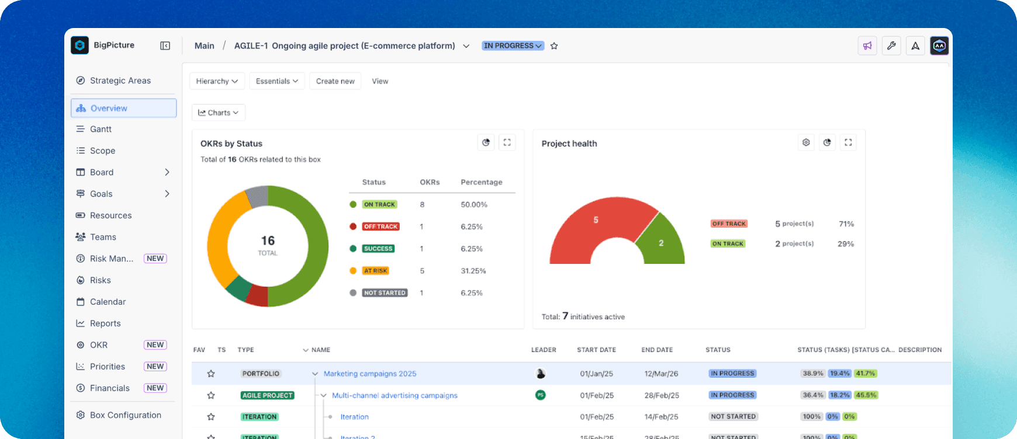The image size is (1017, 439).
Task: Collapse the sidebar panel icon
Action: 165,46
